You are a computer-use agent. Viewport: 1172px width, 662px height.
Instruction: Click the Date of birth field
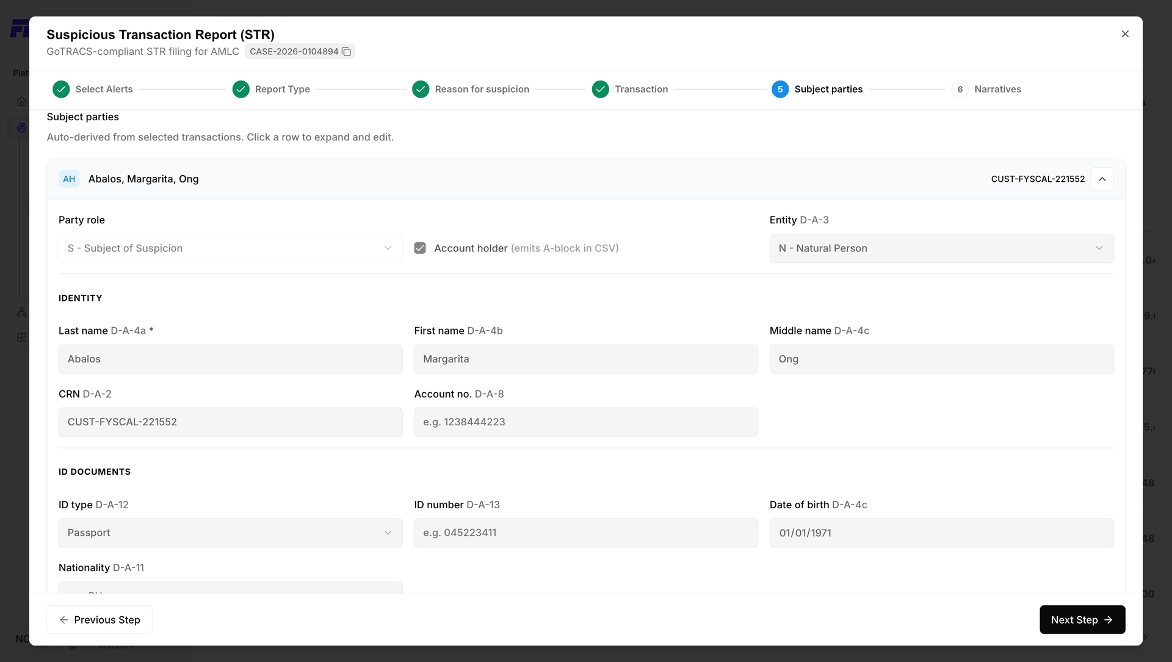(x=941, y=533)
